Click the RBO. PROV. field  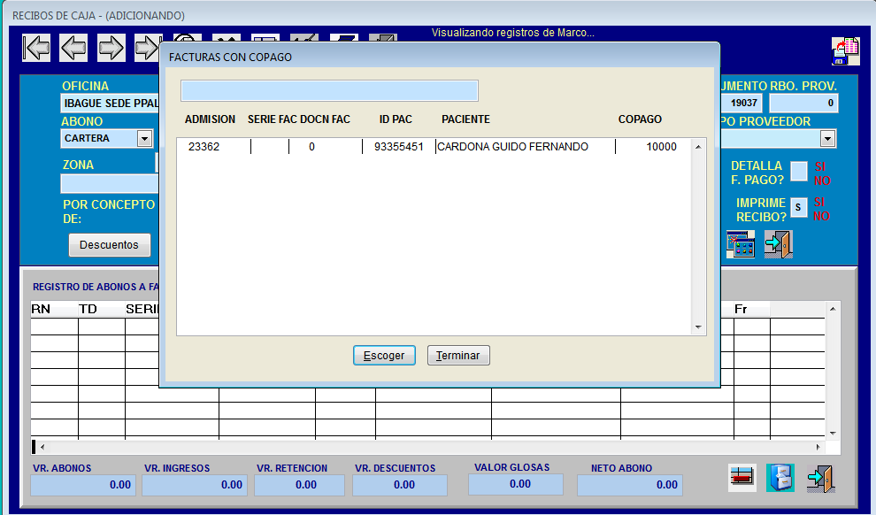coord(804,103)
